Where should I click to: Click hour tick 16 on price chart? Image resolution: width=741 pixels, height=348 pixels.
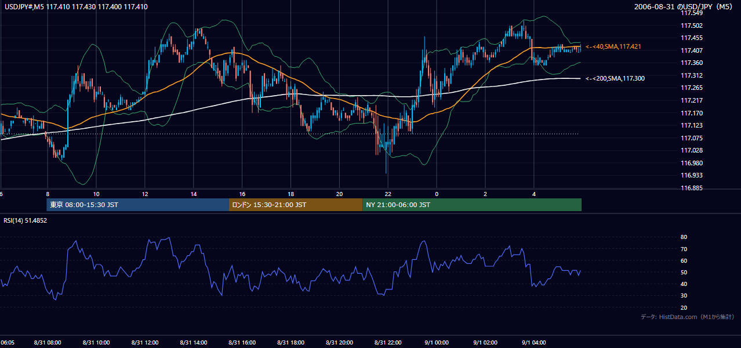242,194
